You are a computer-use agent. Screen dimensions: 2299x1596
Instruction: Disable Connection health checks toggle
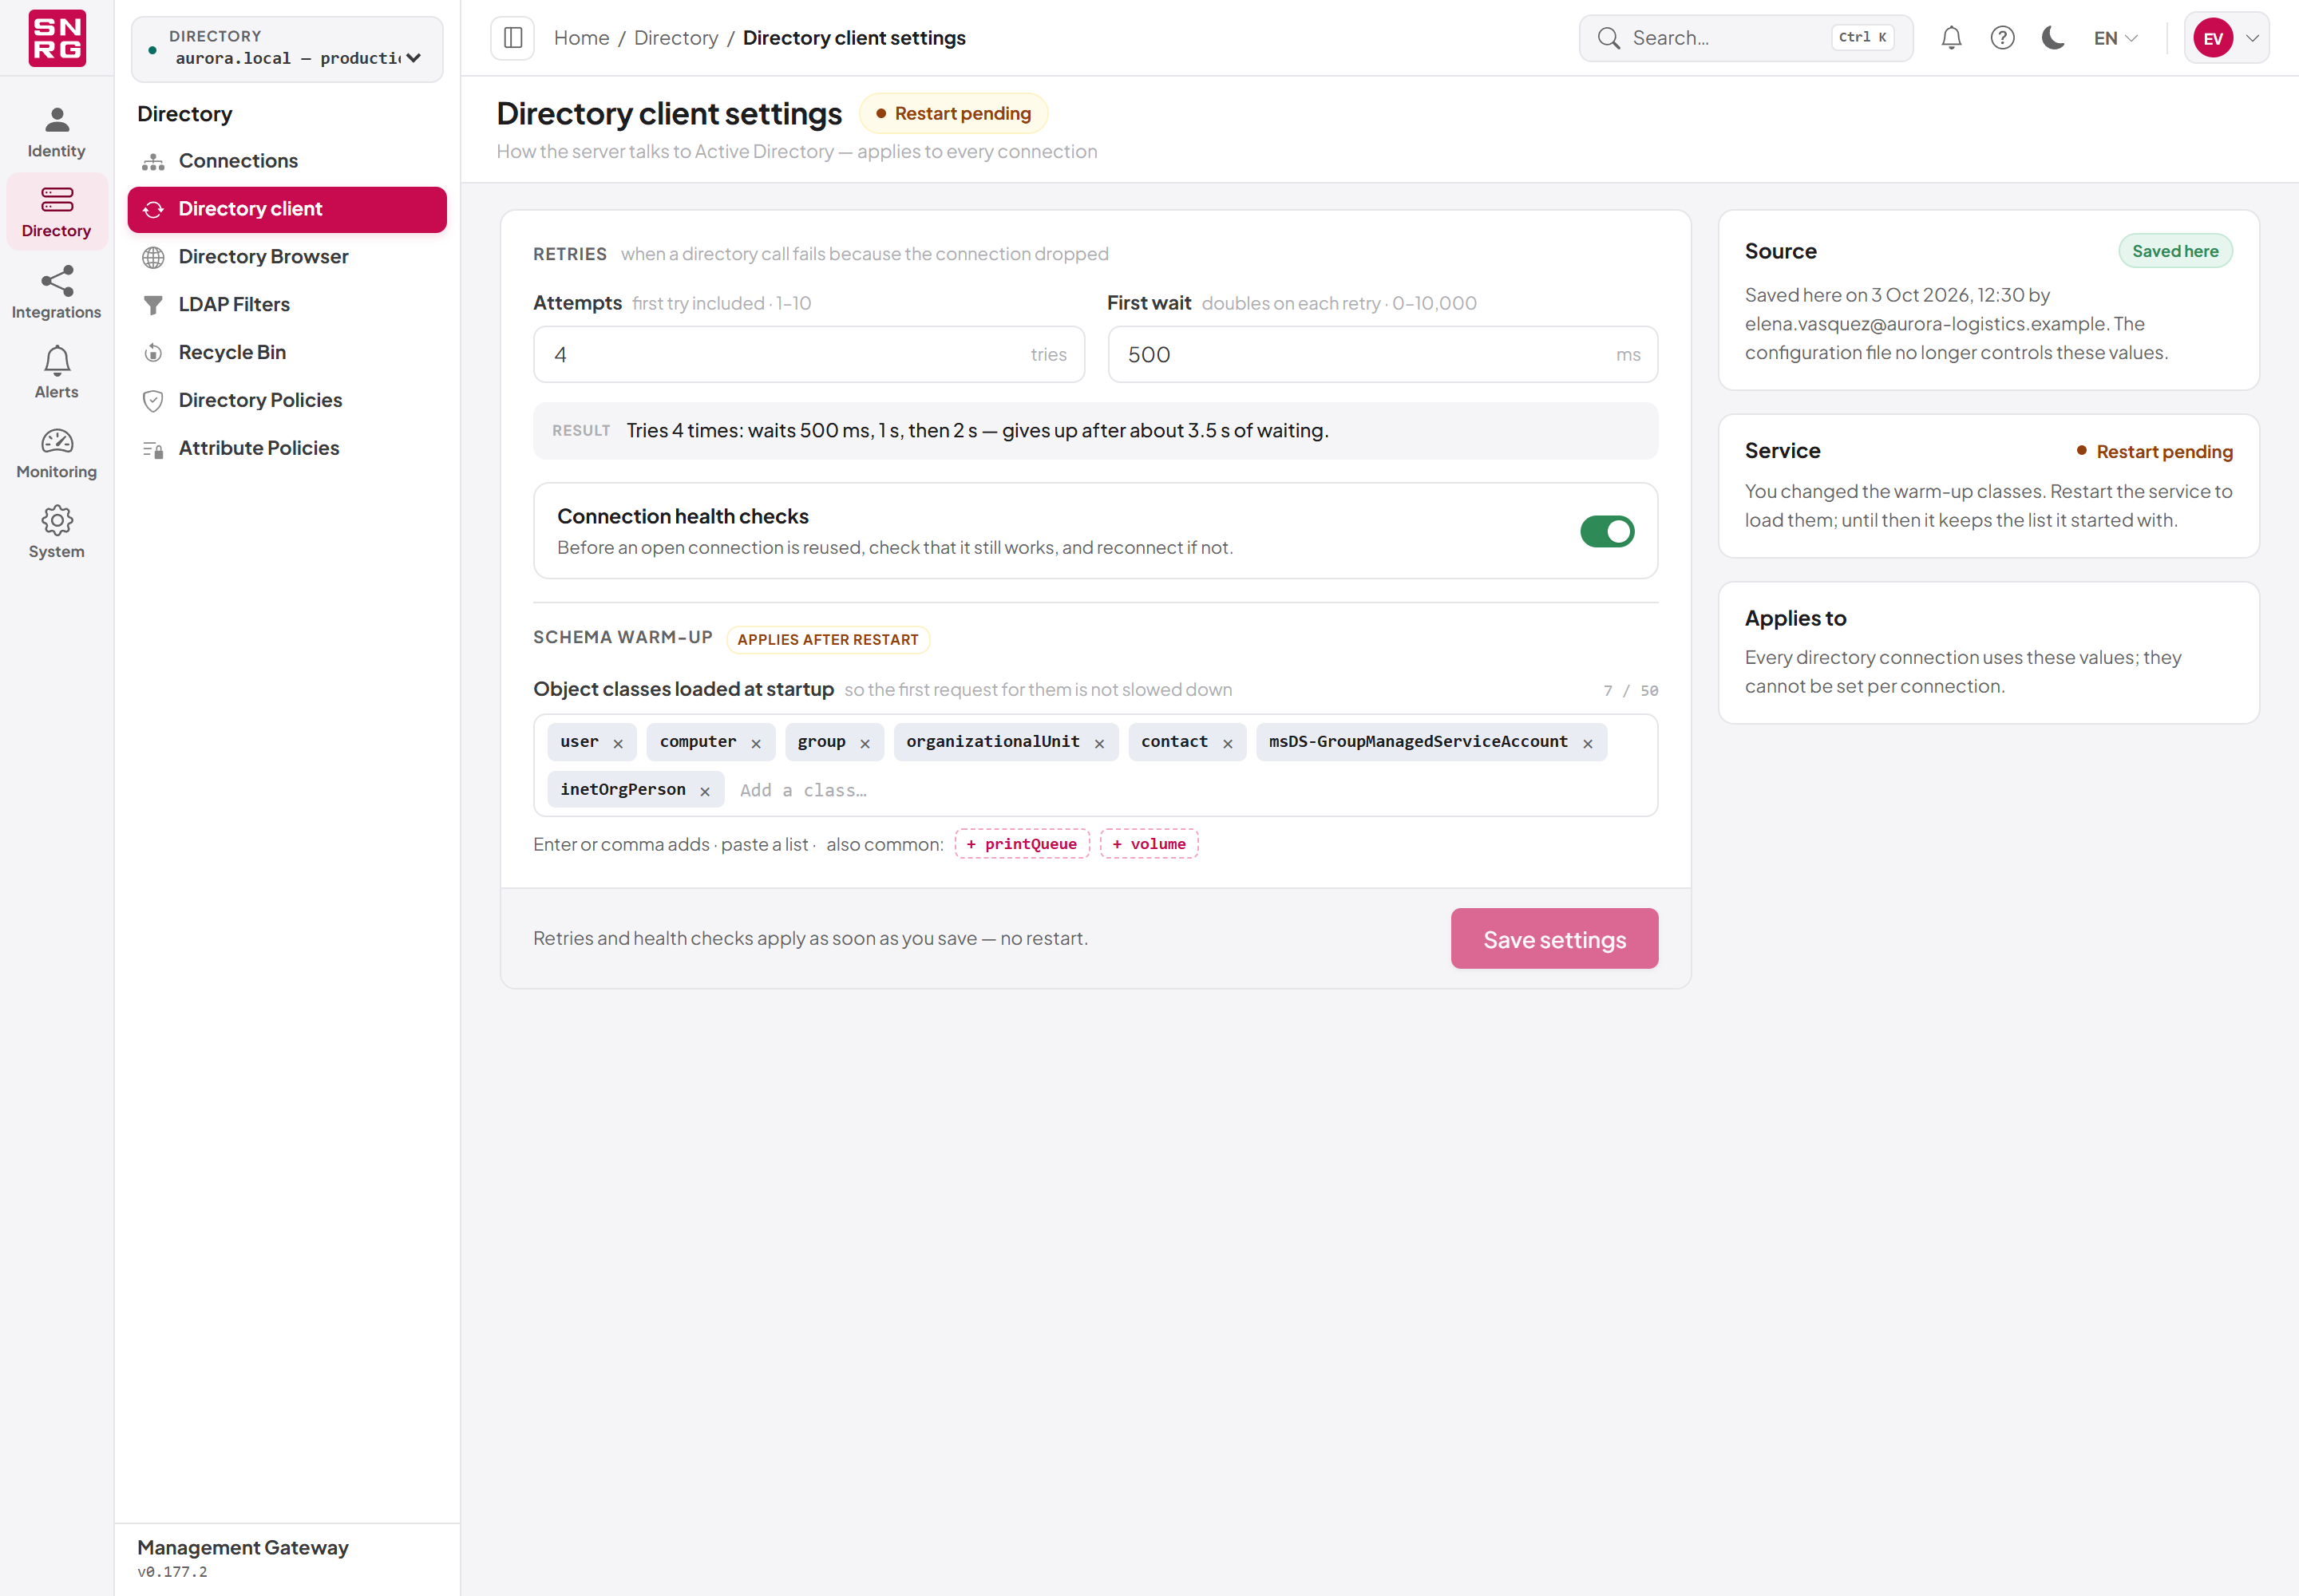[x=1607, y=531]
